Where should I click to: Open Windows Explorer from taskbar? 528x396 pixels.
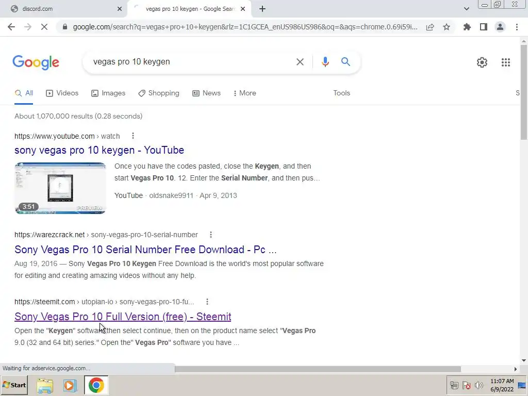(45, 386)
